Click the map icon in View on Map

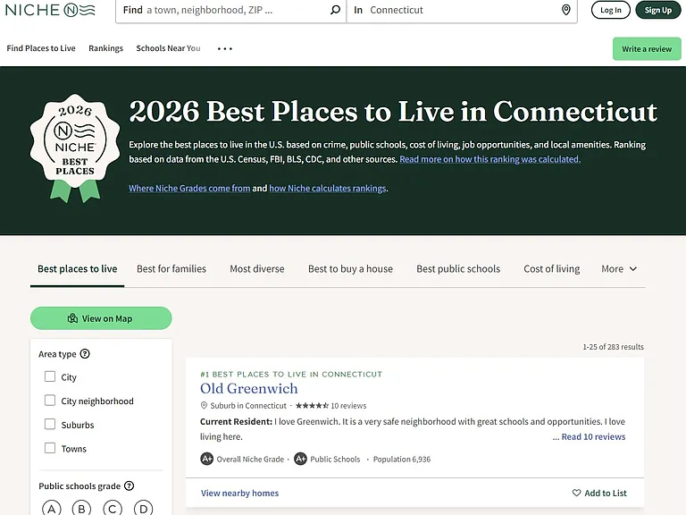pos(72,318)
